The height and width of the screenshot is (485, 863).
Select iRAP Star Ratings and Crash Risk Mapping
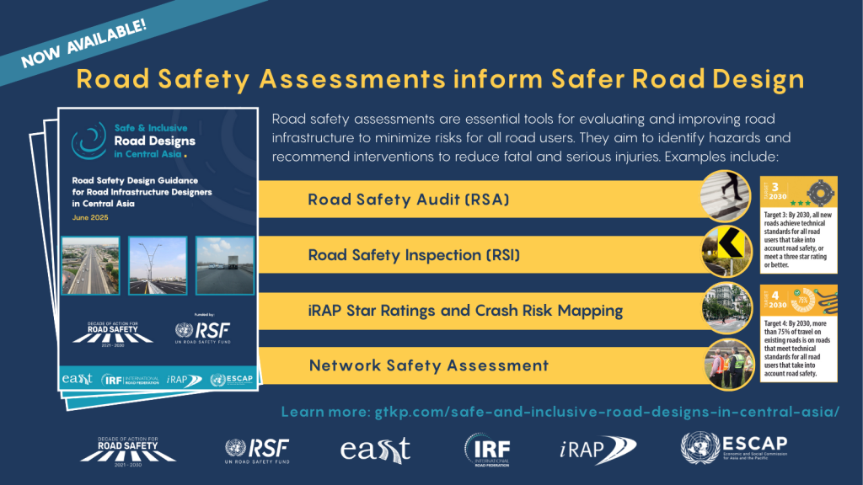(480, 310)
